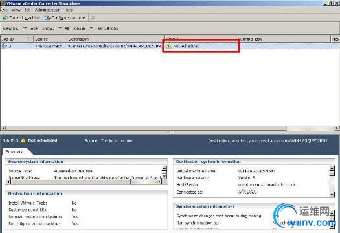Click the Destination column header
The width and height of the screenshot is (340, 233).
click(116, 39)
